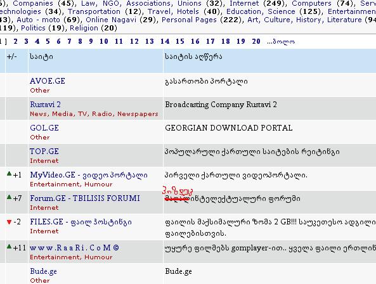Go to page 20 of results
The height and width of the screenshot is (284, 376).
click(256, 41)
